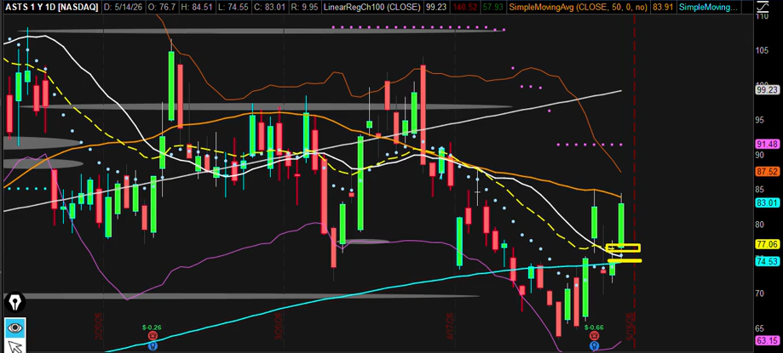
Task: Toggle the blue eye visibility icon
Action: [x=14, y=327]
